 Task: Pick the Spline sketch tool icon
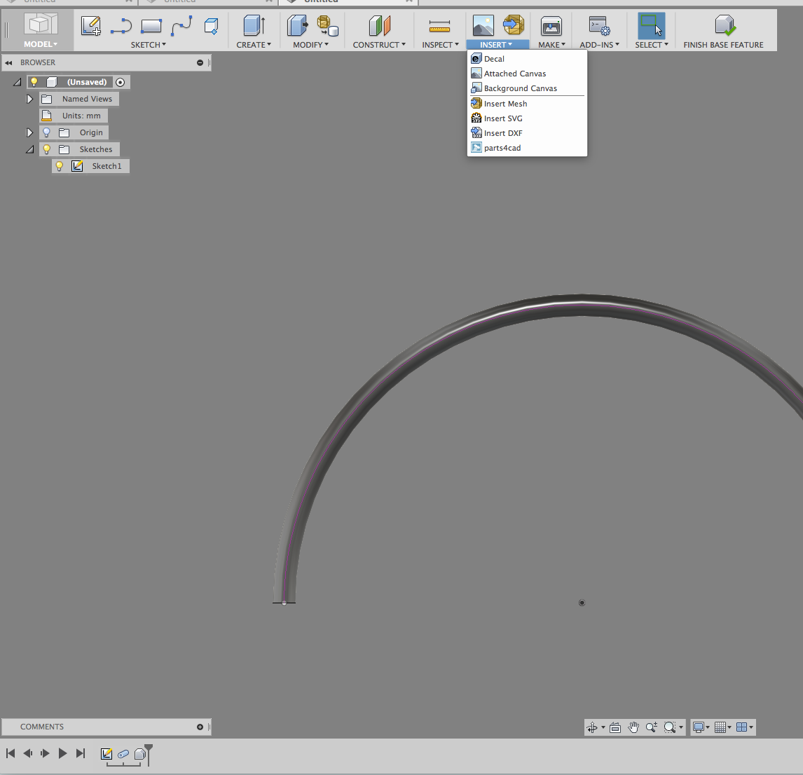181,26
